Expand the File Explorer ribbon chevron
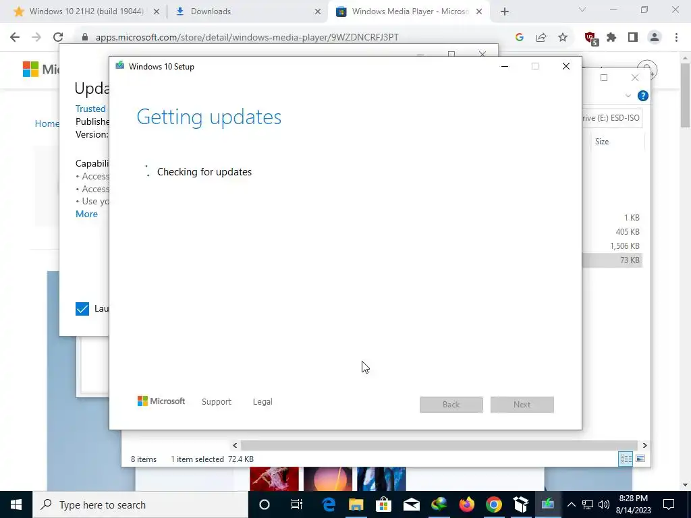The width and height of the screenshot is (691, 518). [628, 96]
